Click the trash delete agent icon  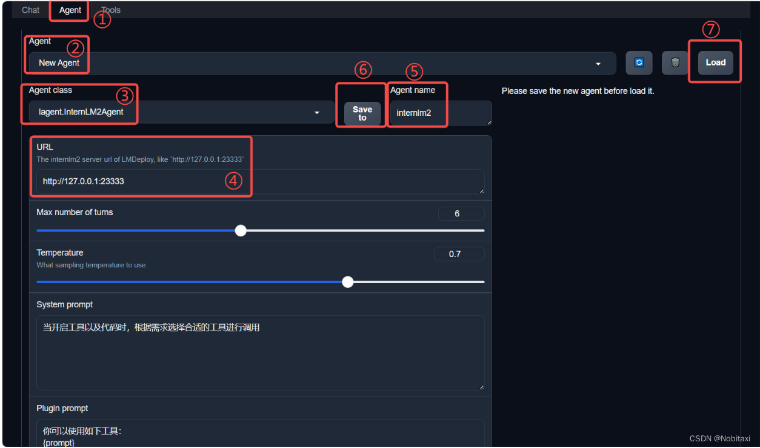[x=675, y=62]
